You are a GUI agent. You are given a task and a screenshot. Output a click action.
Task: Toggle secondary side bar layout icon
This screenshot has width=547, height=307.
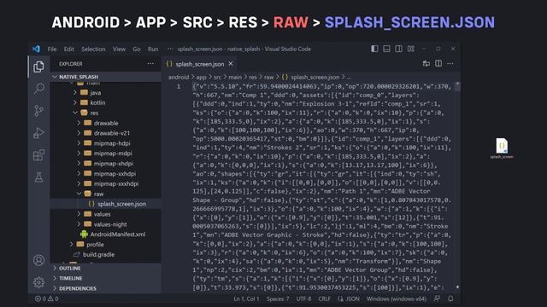(x=398, y=49)
